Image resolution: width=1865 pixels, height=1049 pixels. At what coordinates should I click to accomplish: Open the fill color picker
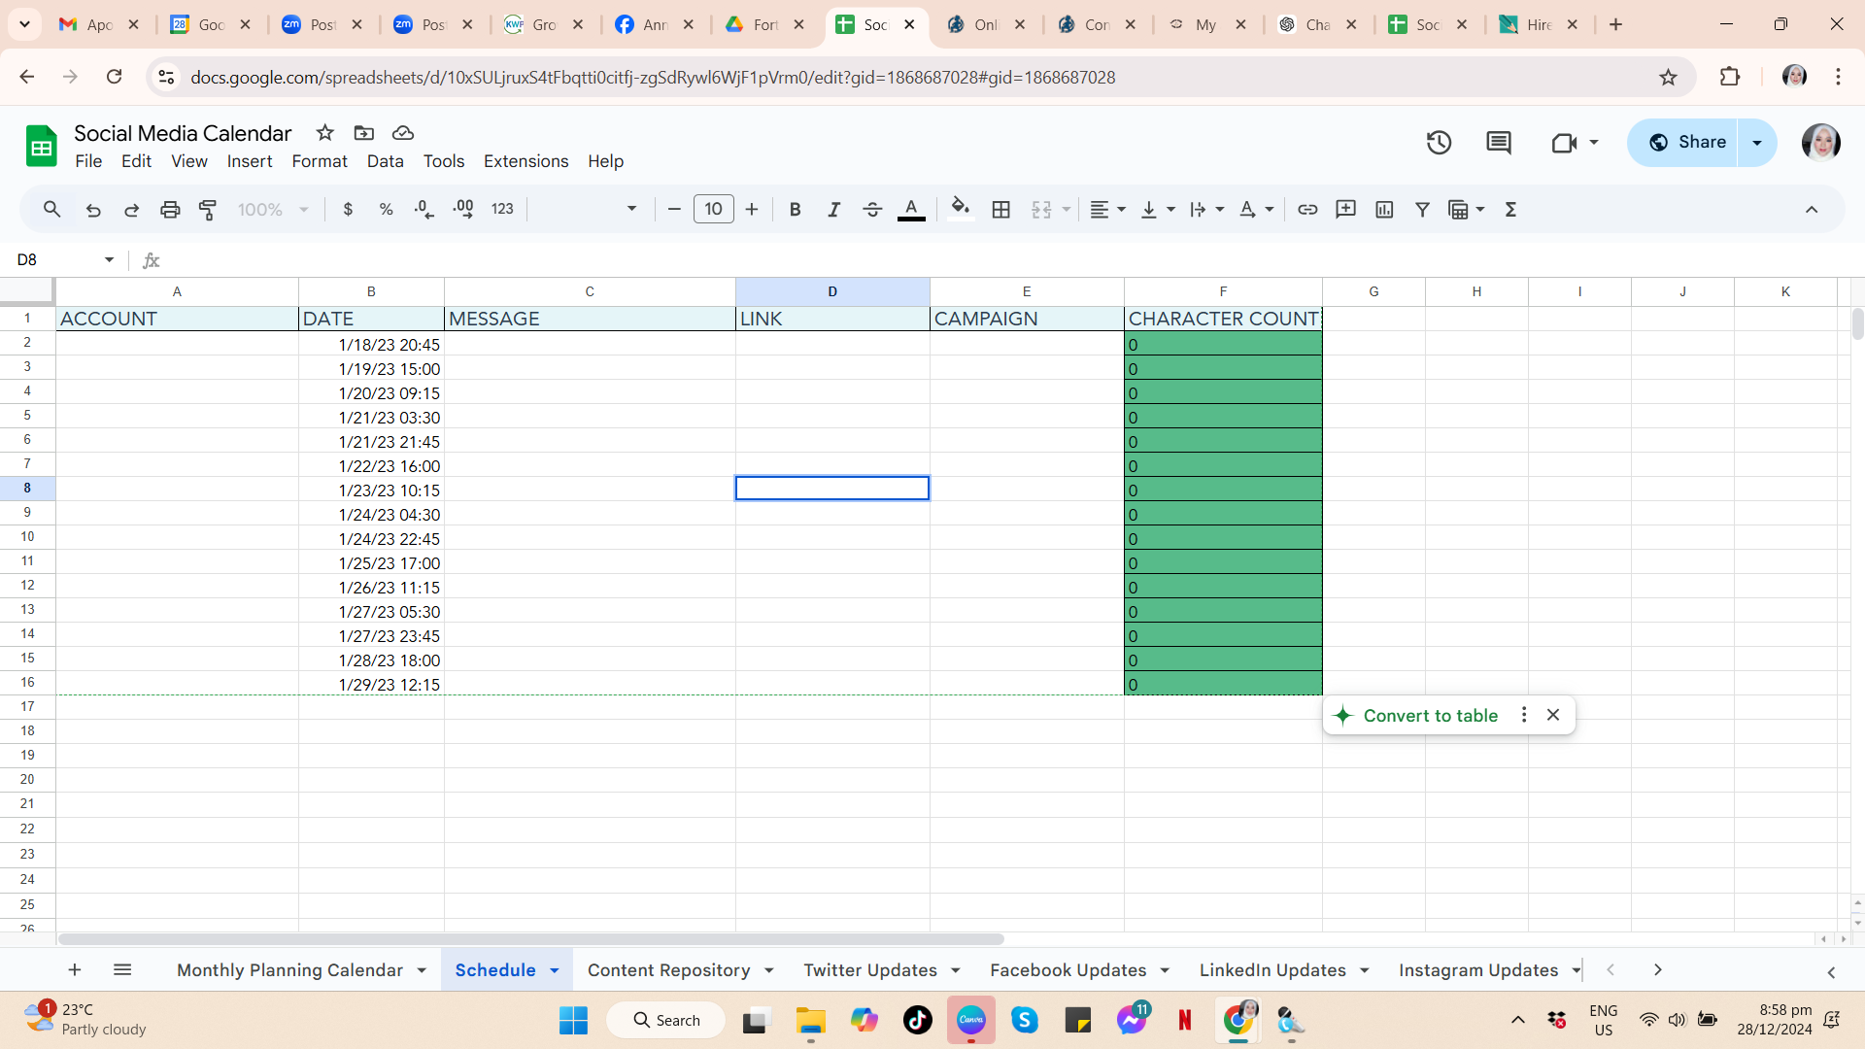(x=960, y=210)
